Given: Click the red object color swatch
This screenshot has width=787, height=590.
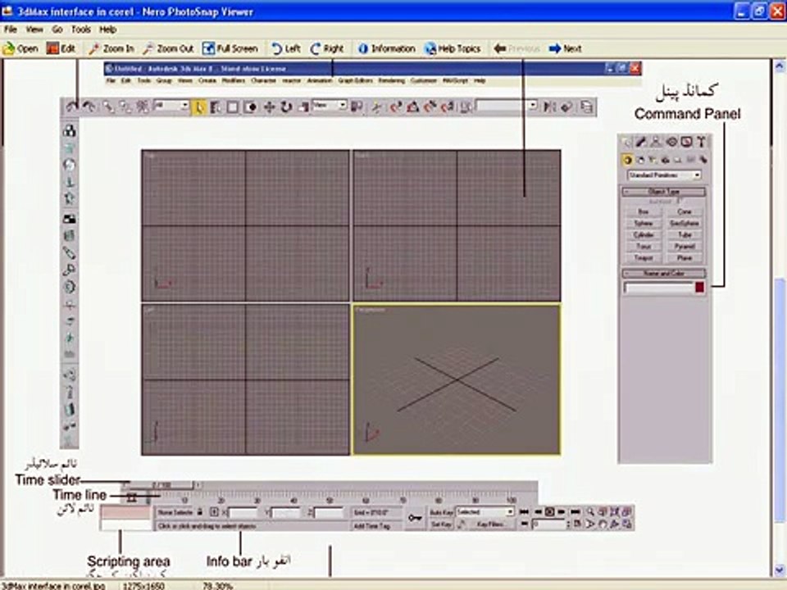Looking at the screenshot, I should click(x=699, y=288).
